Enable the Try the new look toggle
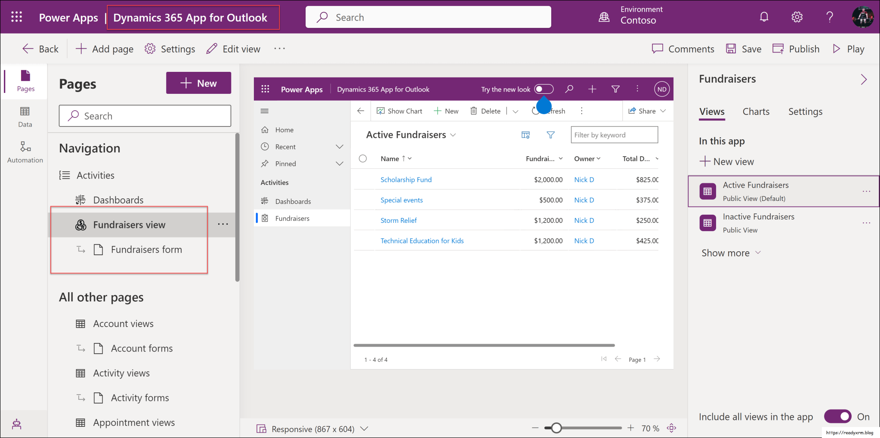This screenshot has width=880, height=438. [543, 89]
